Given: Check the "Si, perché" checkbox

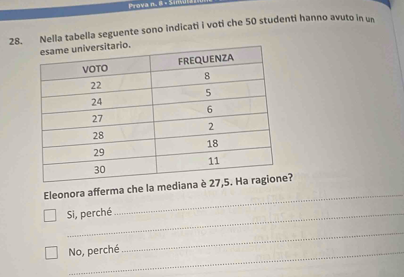Looking at the screenshot, I should 50,215.
